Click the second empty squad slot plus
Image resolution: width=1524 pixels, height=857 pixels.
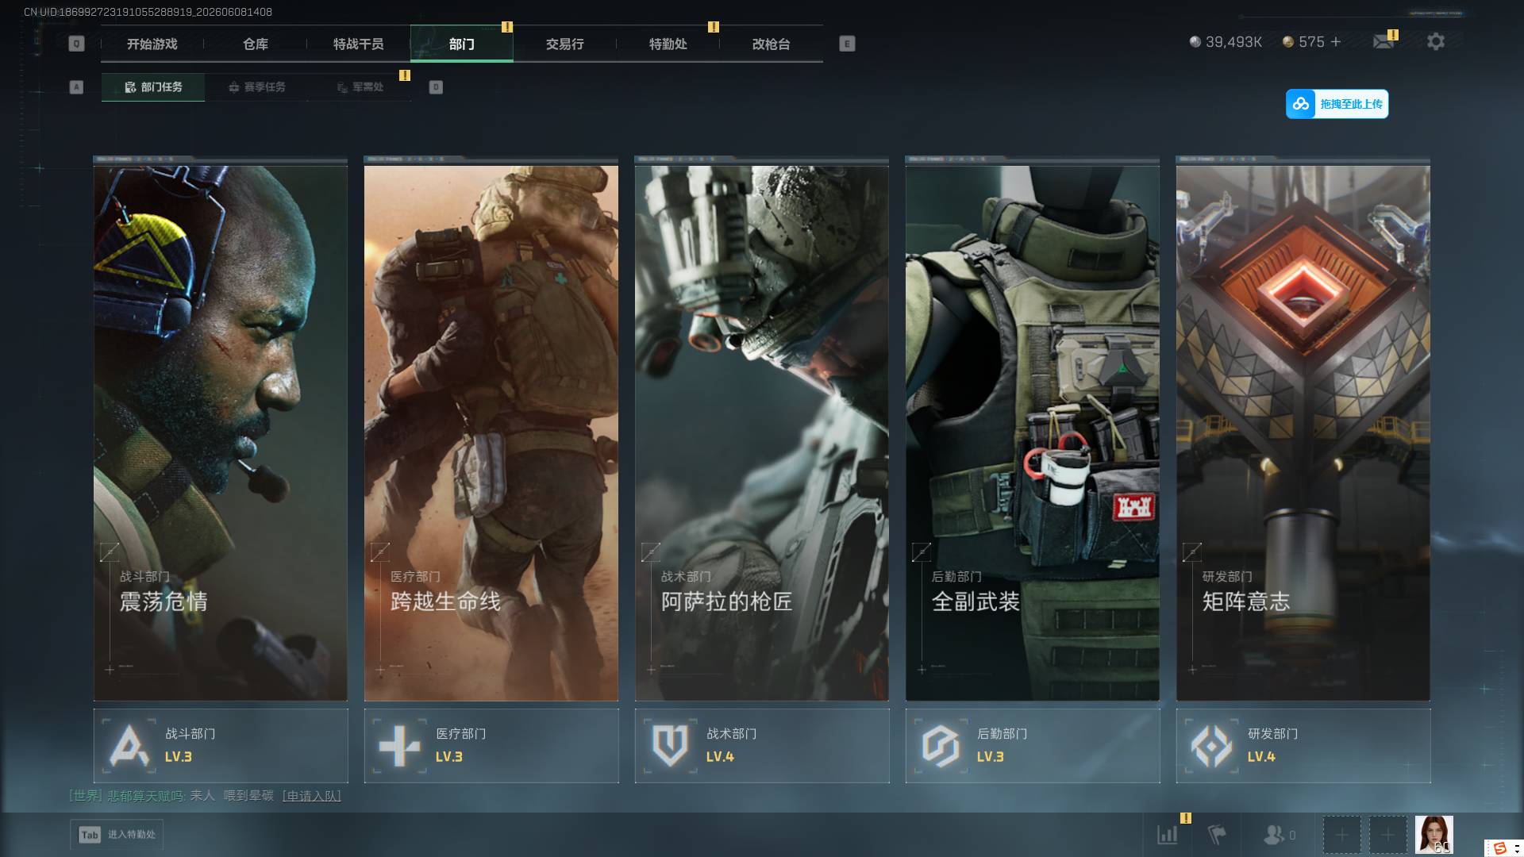click(1387, 835)
